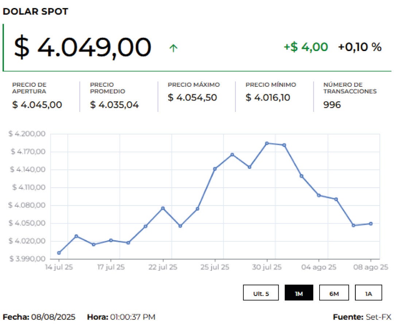Select the Ult. 5 time range
Screen dimensions: 394x328
coord(261,293)
